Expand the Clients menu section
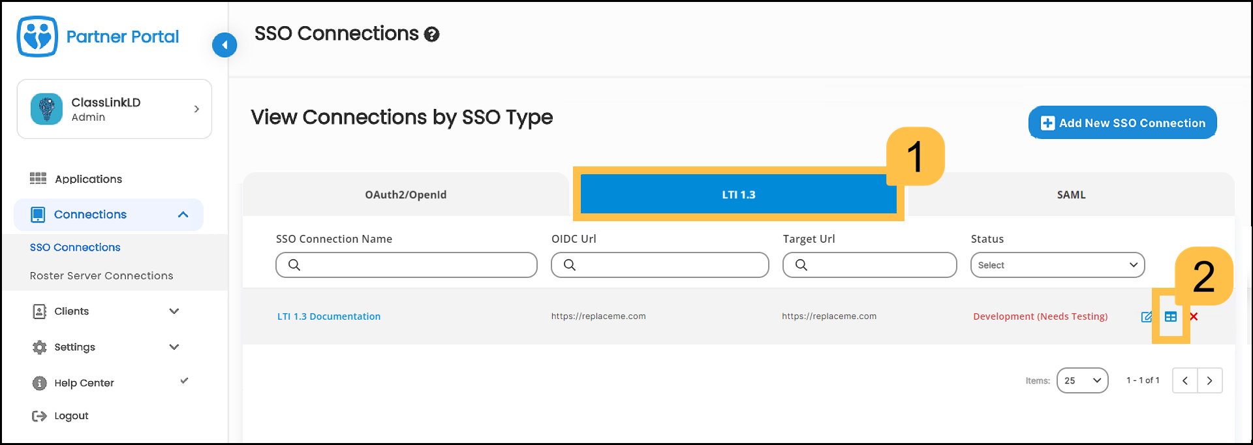 coord(174,311)
